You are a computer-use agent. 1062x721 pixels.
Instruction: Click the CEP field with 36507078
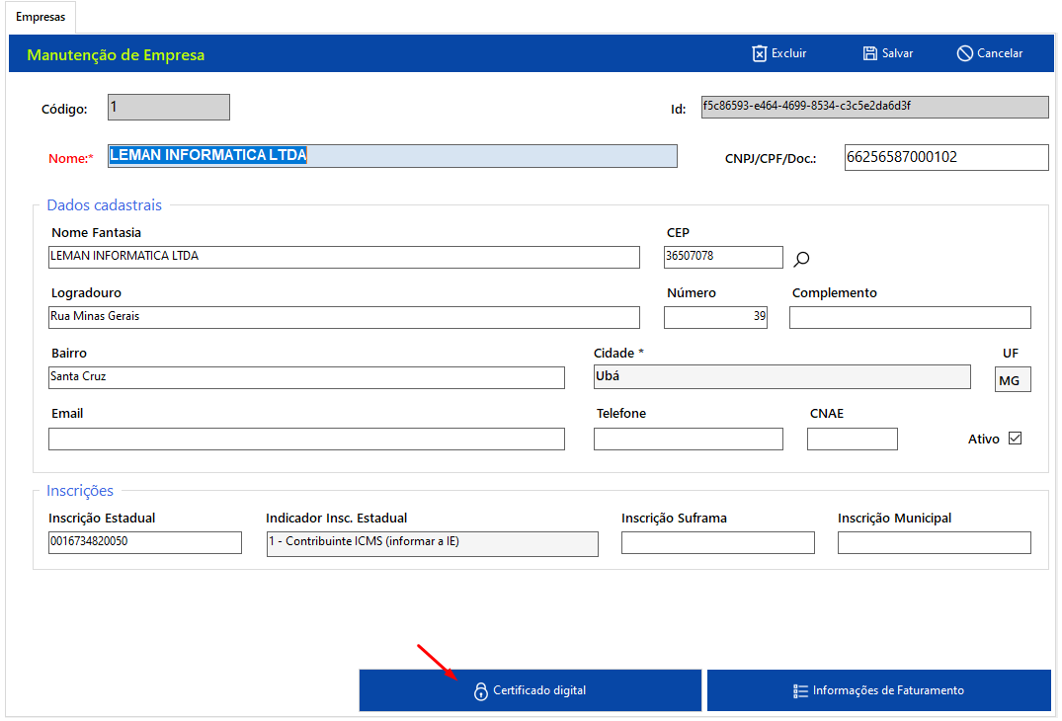(723, 257)
